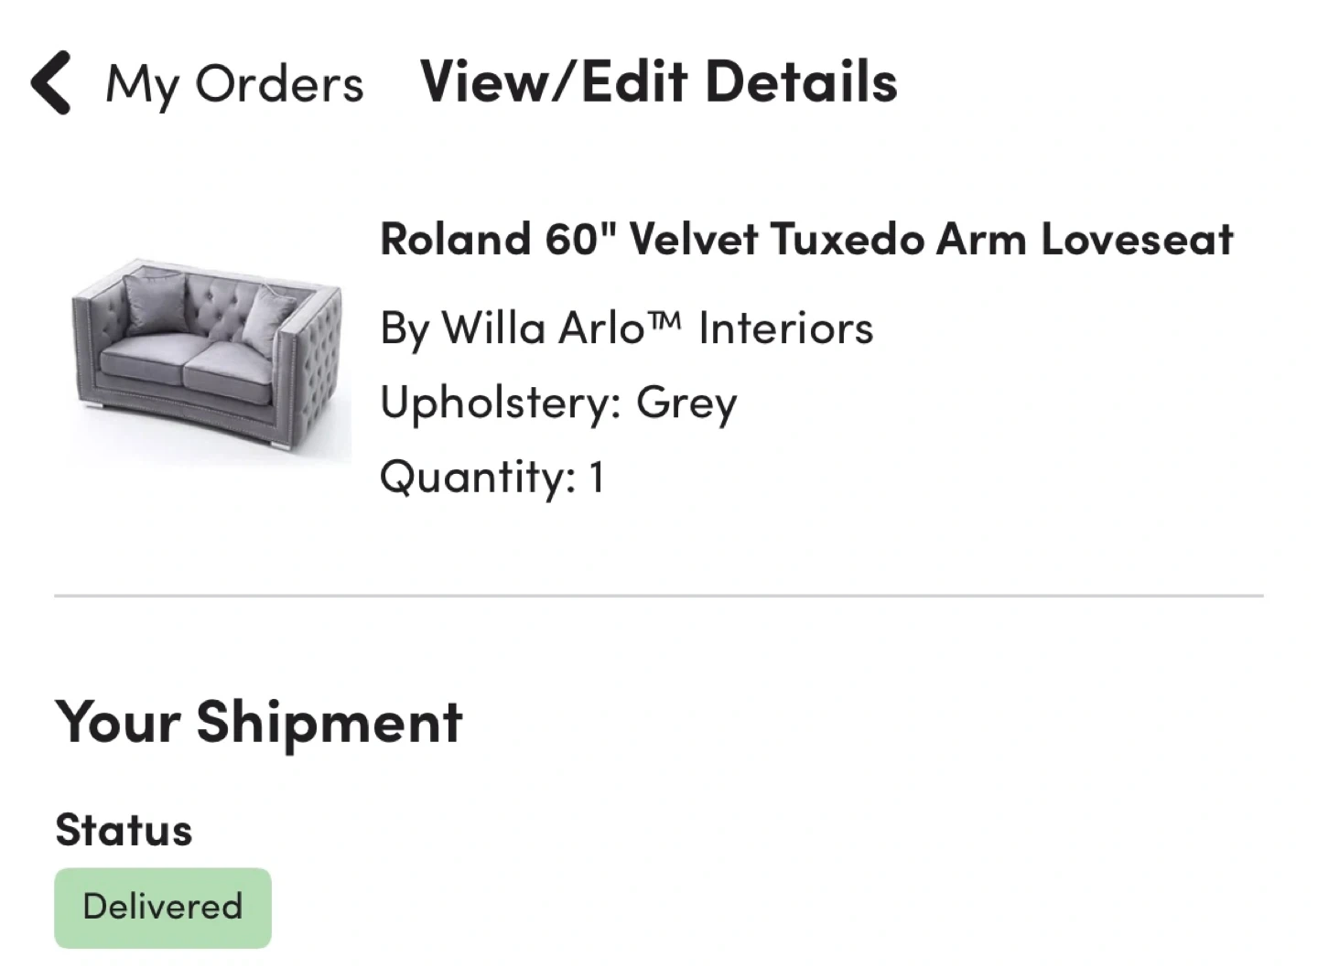Click the View/Edit Details heading
The width and height of the screenshot is (1318, 968).
coord(658,81)
